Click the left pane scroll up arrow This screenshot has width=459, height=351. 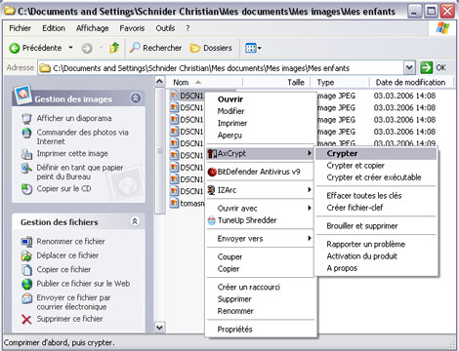[159, 81]
